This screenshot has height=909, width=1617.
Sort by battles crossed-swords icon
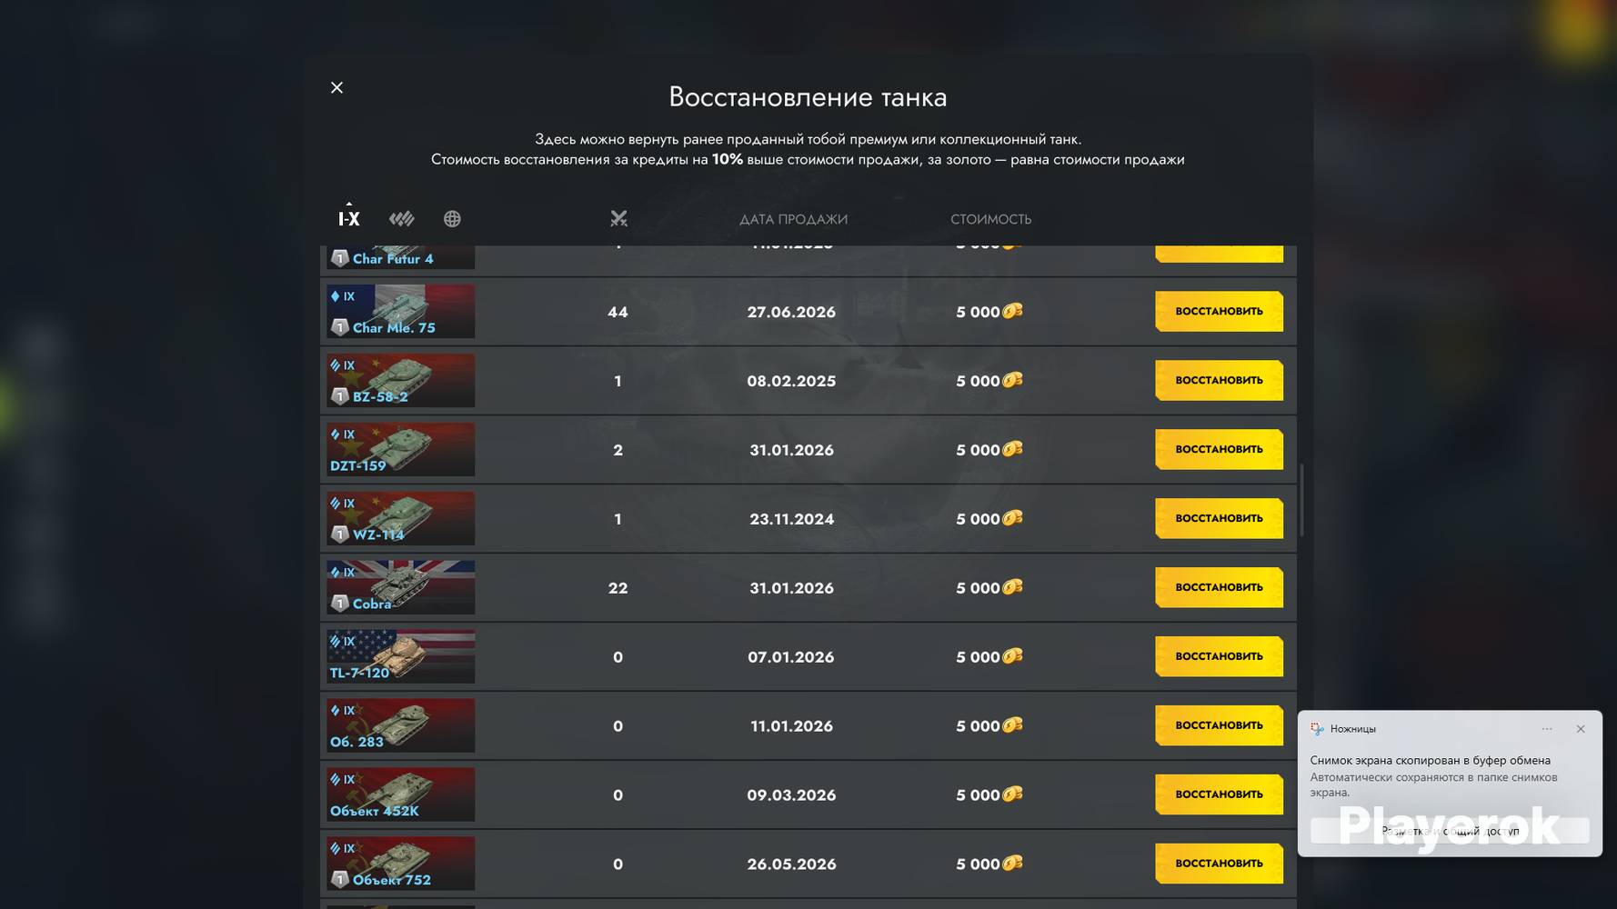(x=618, y=218)
